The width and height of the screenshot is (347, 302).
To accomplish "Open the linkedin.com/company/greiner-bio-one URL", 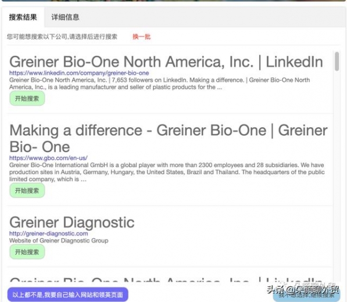I will (x=79, y=73).
